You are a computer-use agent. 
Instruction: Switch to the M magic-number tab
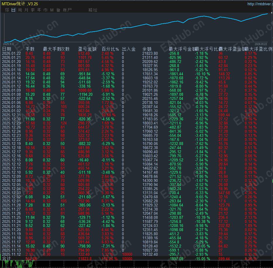[52, 10]
